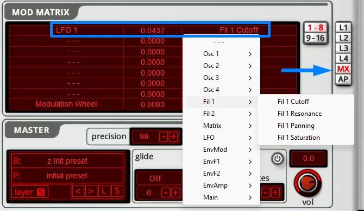
Task: Click the bank 'z Init preset' field
Action: coord(67,161)
